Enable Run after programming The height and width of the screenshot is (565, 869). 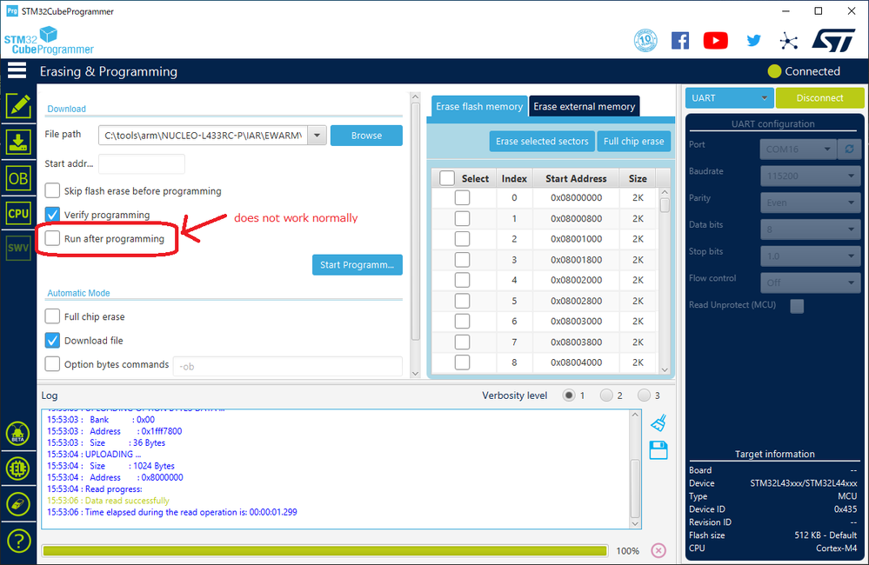pyautogui.click(x=52, y=238)
